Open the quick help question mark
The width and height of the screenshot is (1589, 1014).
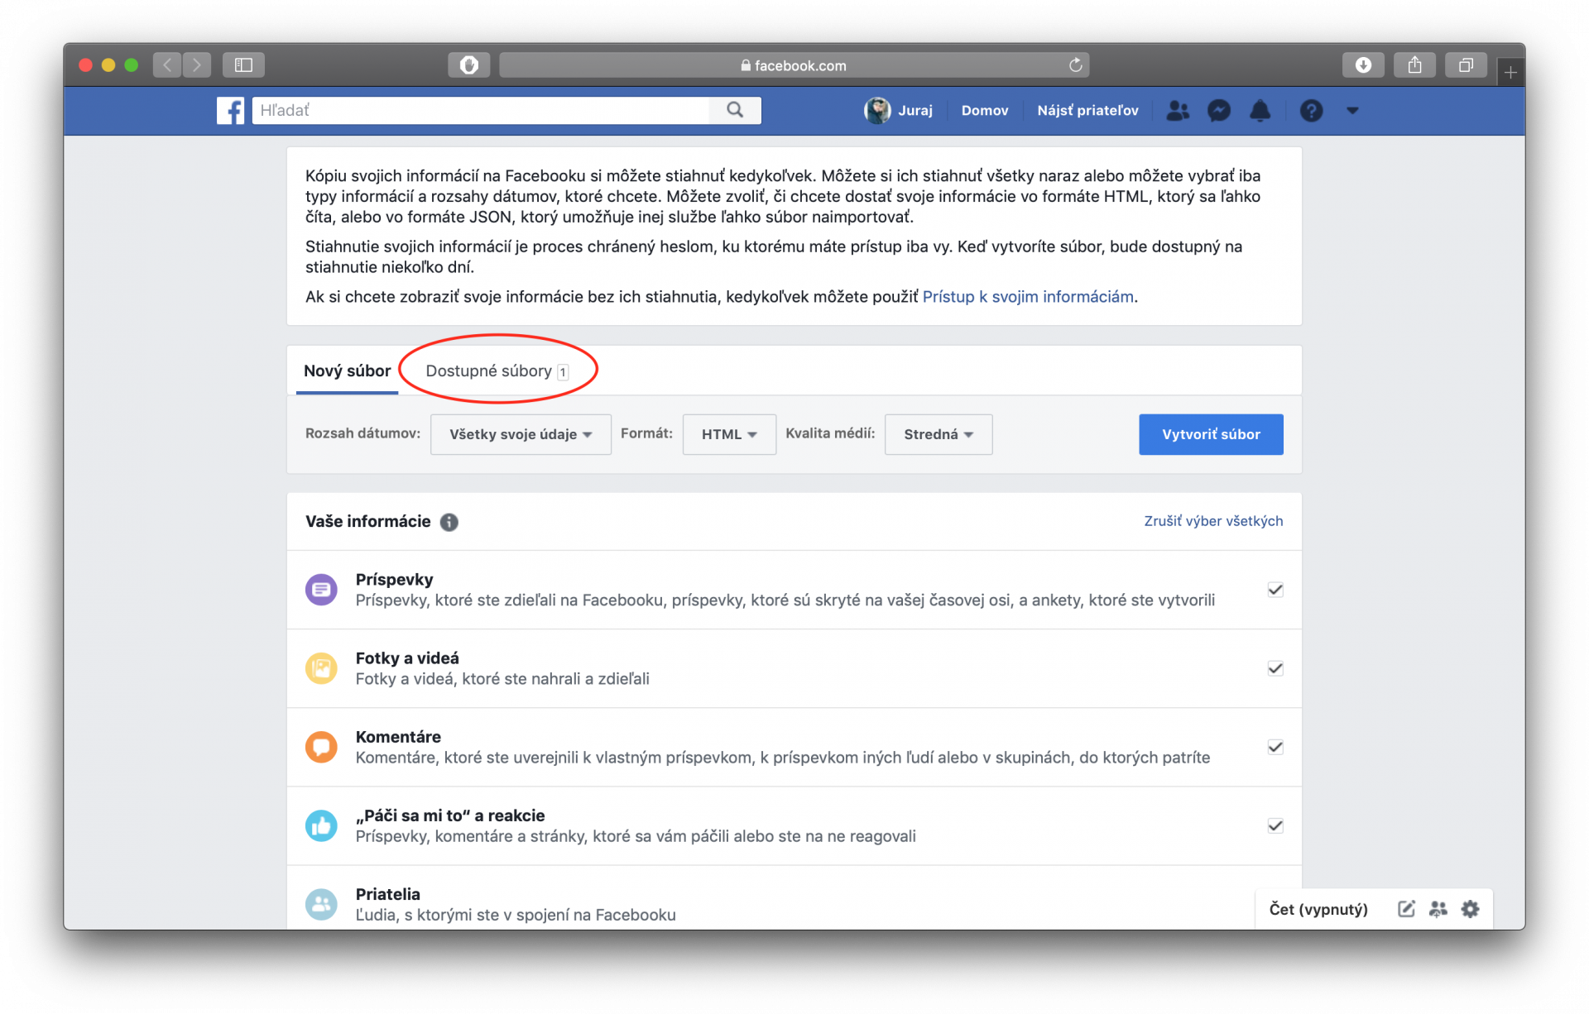click(1311, 110)
